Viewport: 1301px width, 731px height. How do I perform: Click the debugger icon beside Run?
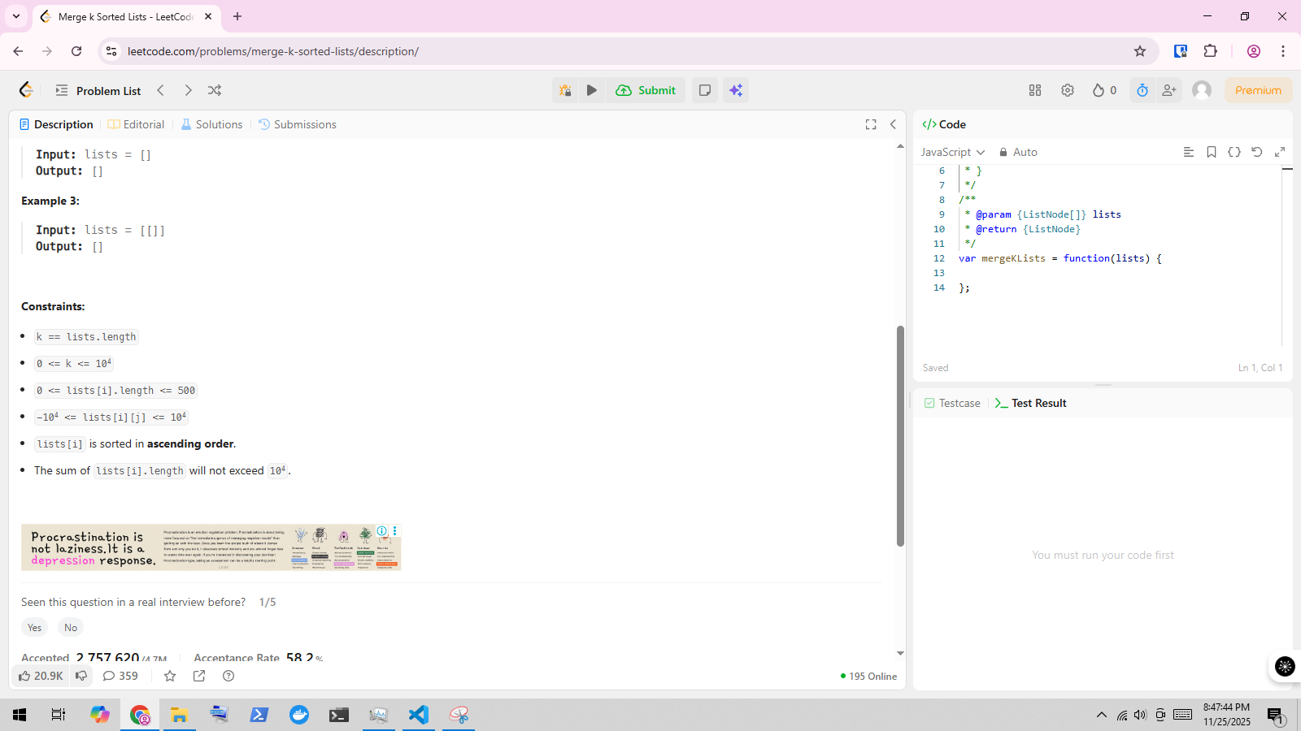point(565,90)
